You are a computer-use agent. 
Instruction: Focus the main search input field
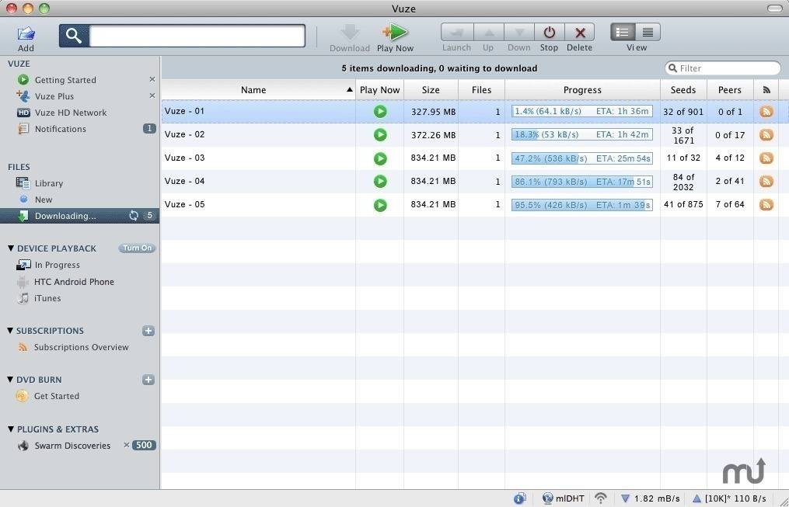197,36
